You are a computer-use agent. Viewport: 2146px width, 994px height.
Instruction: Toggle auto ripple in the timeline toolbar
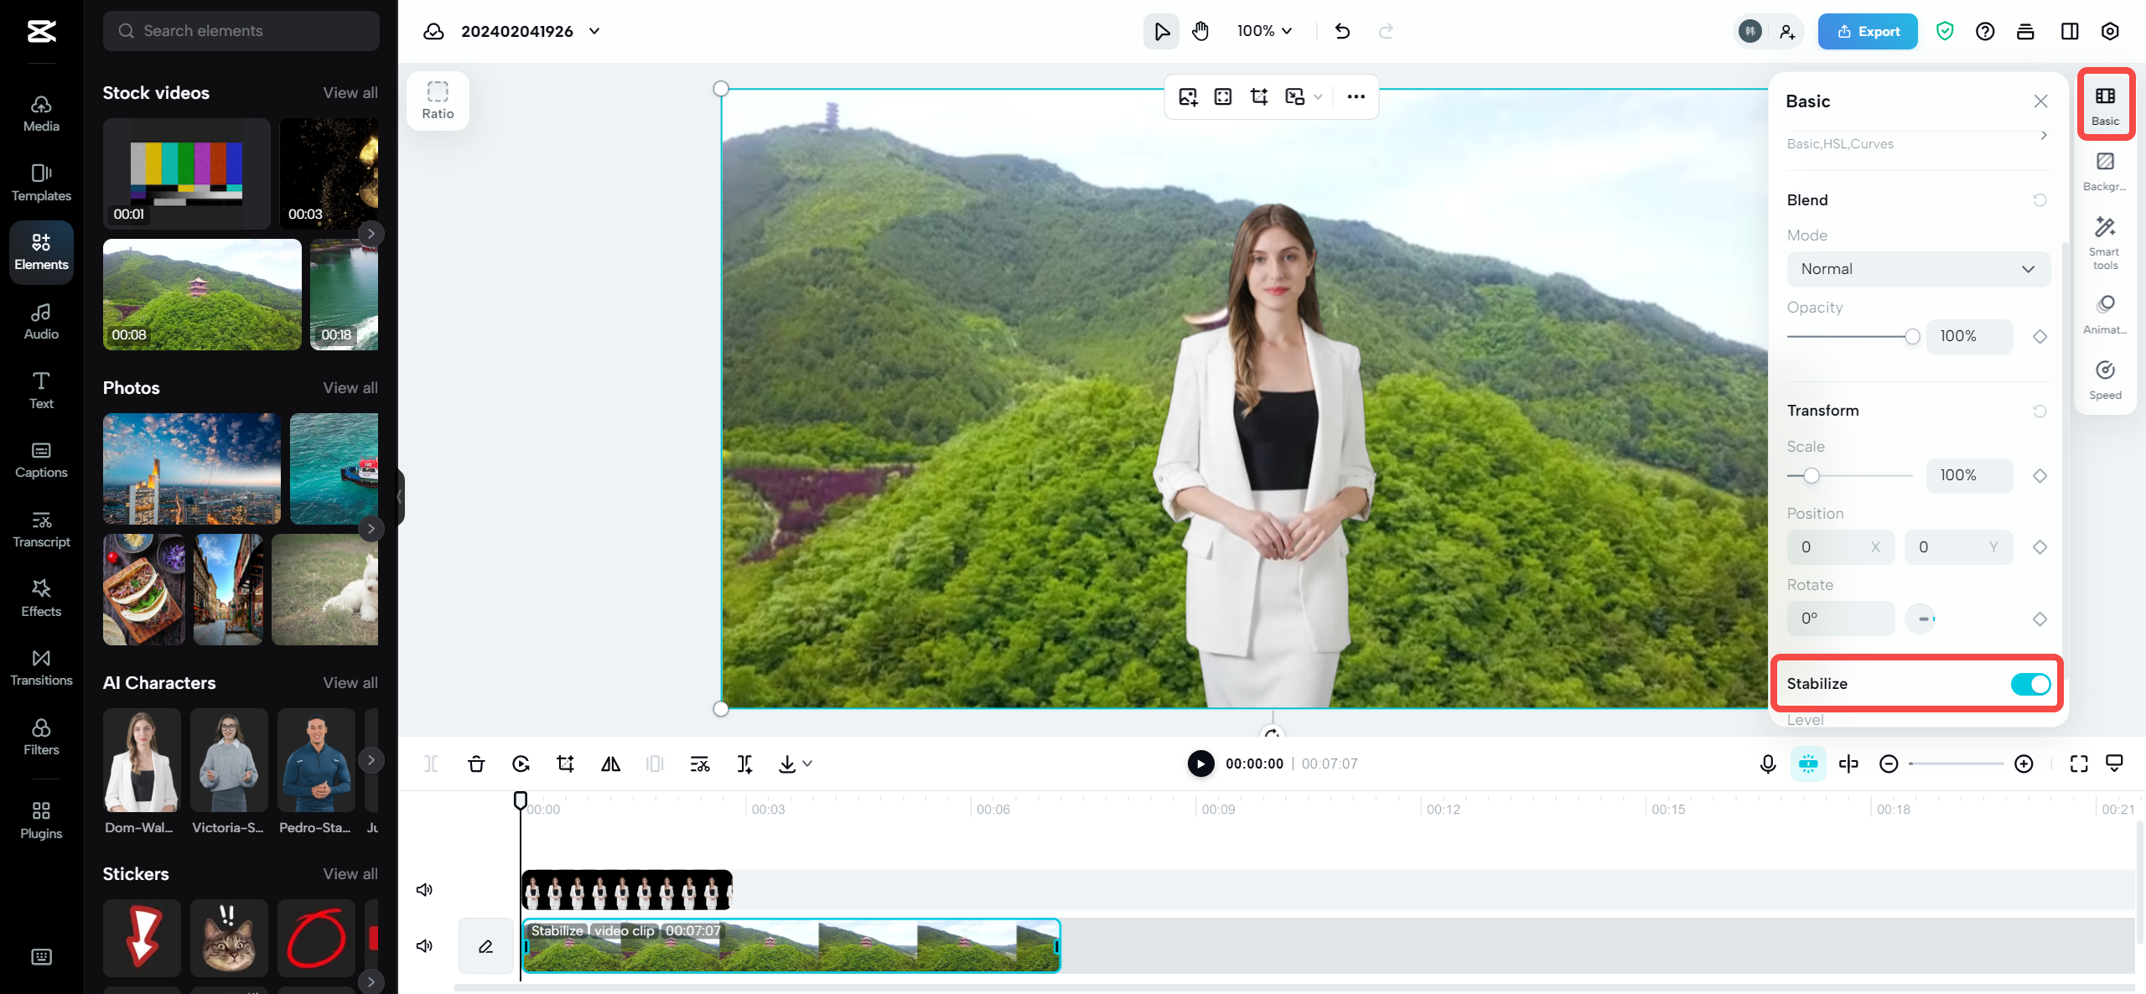point(1809,764)
